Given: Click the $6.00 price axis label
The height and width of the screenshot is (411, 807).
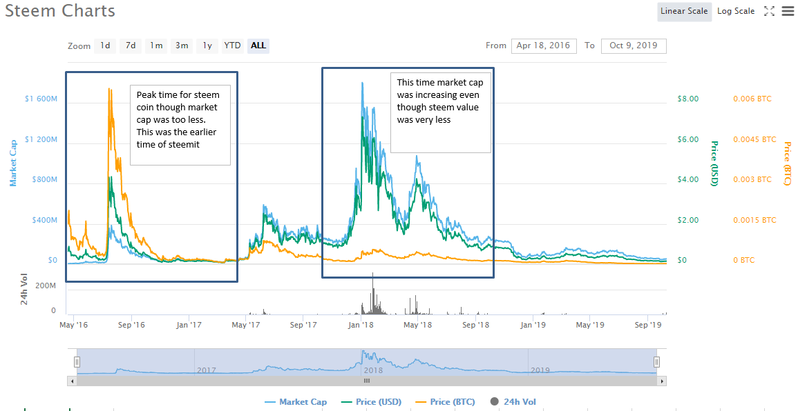Looking at the screenshot, I should [688, 139].
